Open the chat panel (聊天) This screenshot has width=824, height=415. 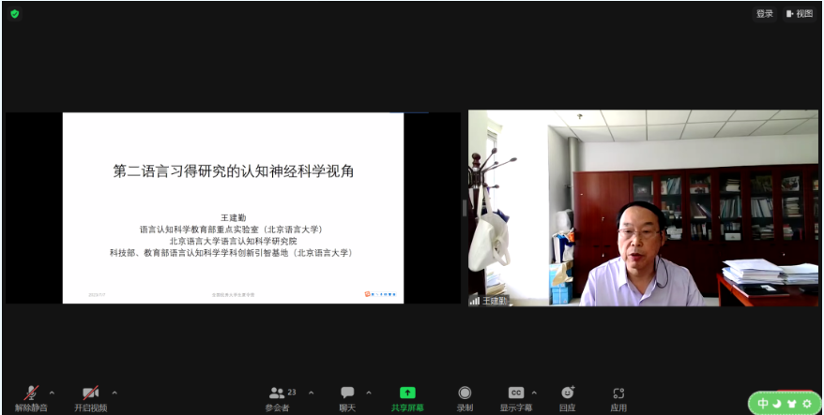(x=347, y=397)
